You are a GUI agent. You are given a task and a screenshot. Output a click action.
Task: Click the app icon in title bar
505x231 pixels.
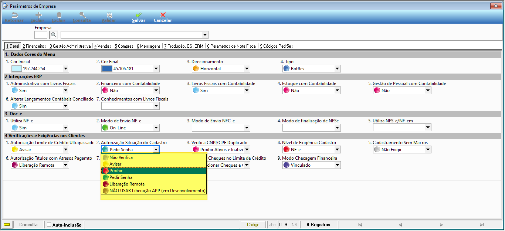[5, 6]
